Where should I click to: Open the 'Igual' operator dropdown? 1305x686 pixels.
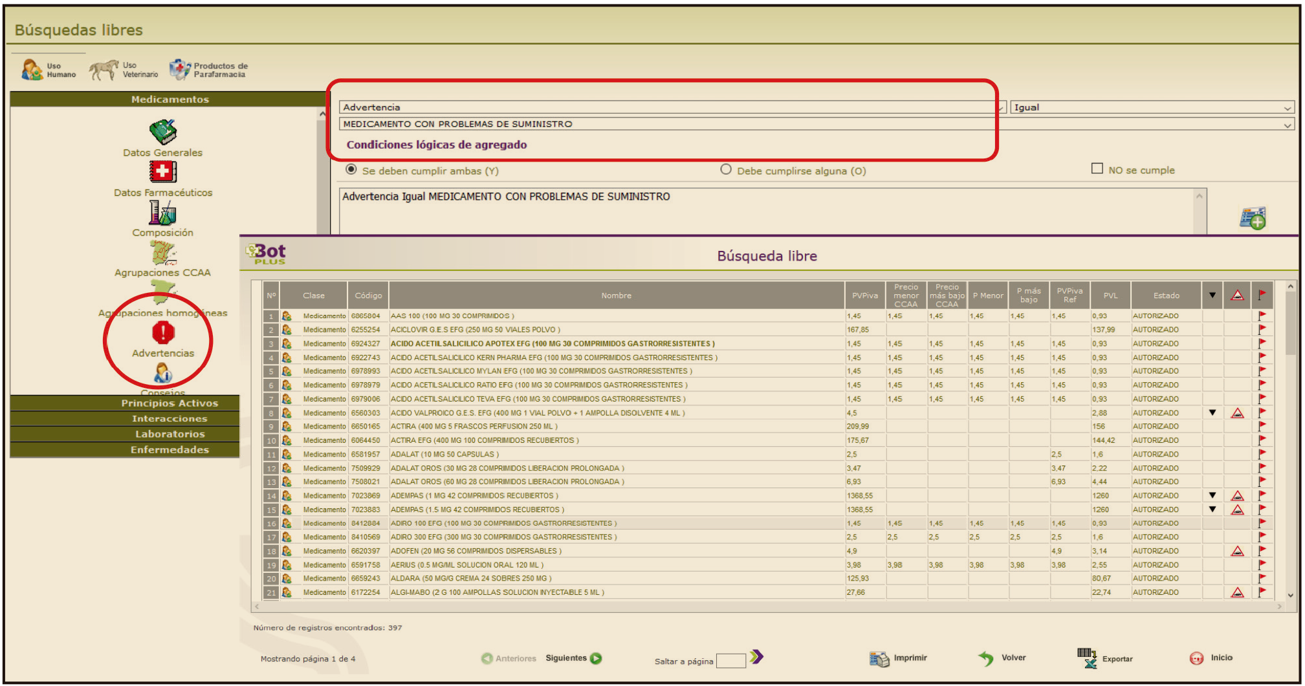point(1152,107)
